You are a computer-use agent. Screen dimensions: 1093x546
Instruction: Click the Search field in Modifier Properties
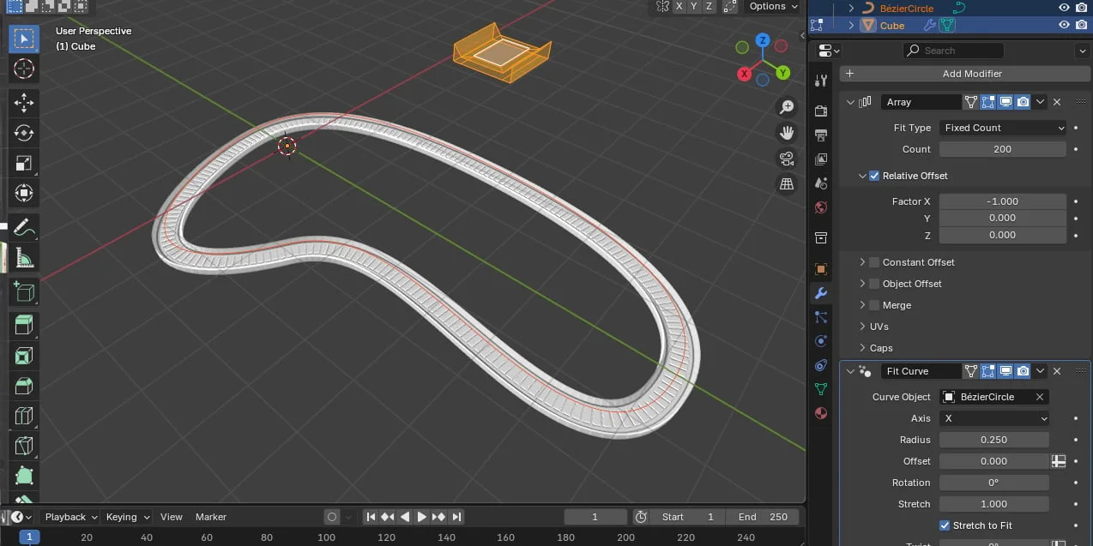[x=953, y=50]
